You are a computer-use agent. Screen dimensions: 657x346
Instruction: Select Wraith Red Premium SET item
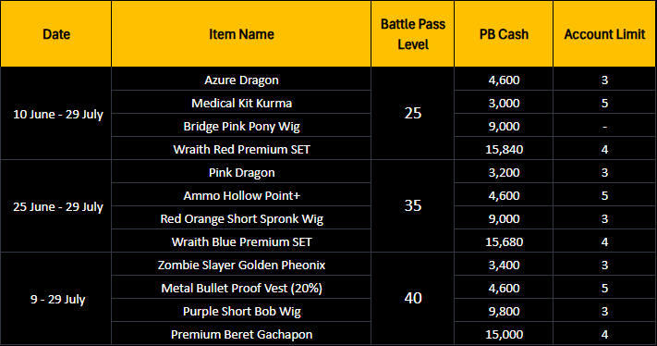click(x=241, y=149)
